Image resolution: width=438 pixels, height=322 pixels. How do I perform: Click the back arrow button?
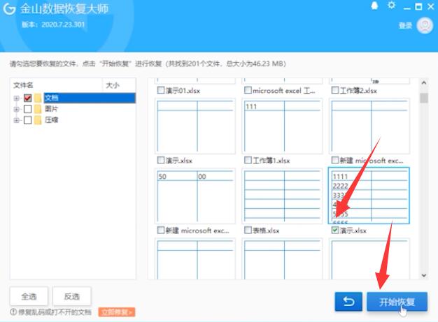(348, 302)
